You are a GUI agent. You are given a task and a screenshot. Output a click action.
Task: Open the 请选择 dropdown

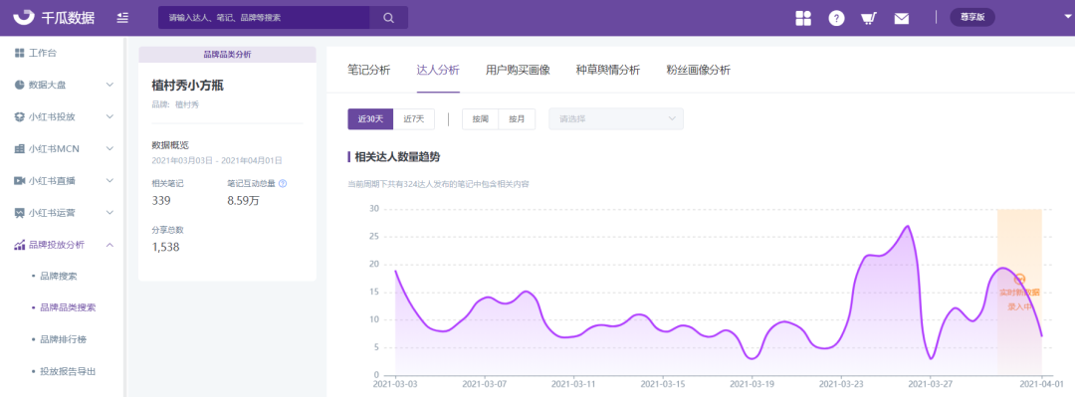pyautogui.click(x=616, y=118)
